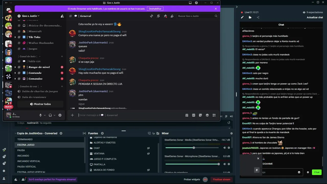The height and width of the screenshot is (184, 327).
Task: Mute SteelSeries Sonar Microphone audio
Action: [225, 164]
